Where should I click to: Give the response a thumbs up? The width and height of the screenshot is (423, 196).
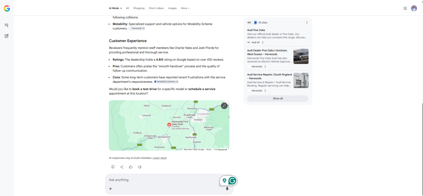[x=131, y=167]
